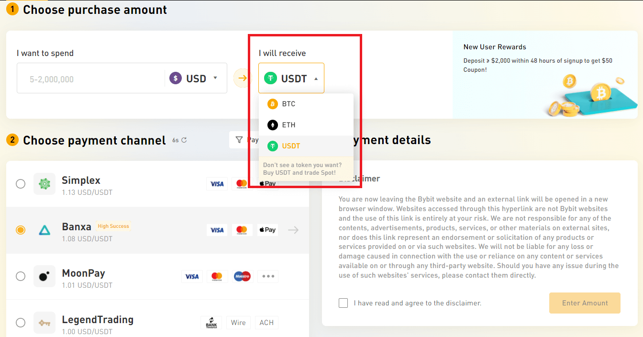
Task: Click the LegendTrading key logo icon
Action: click(x=44, y=323)
